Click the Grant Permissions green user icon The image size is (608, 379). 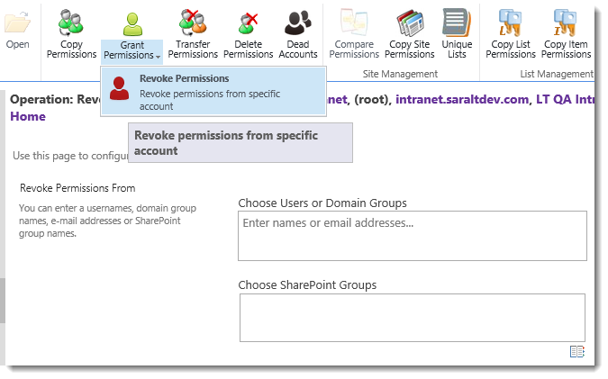tap(132, 24)
